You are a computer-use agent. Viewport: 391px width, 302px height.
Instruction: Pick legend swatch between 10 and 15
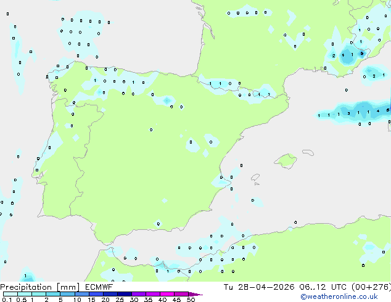[81, 294]
